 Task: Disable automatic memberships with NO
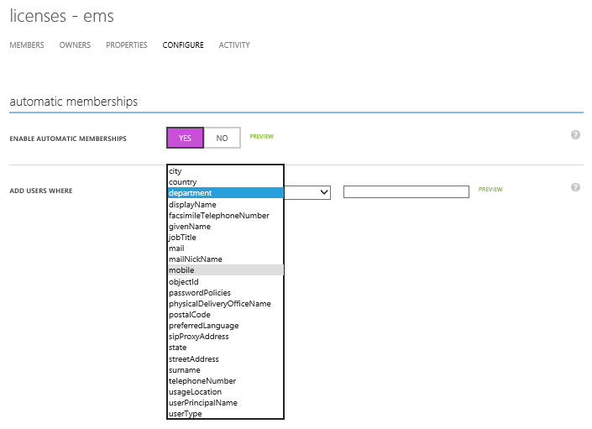(222, 138)
